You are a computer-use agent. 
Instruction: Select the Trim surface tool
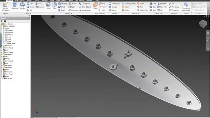(x=140, y=7)
